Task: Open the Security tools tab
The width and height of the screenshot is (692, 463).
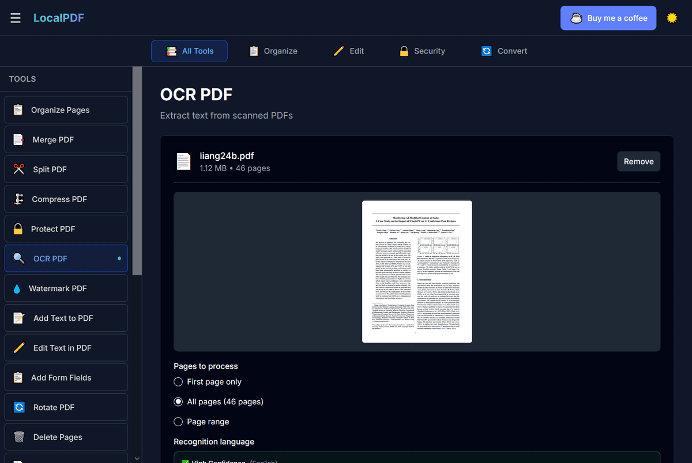Action: (422, 51)
